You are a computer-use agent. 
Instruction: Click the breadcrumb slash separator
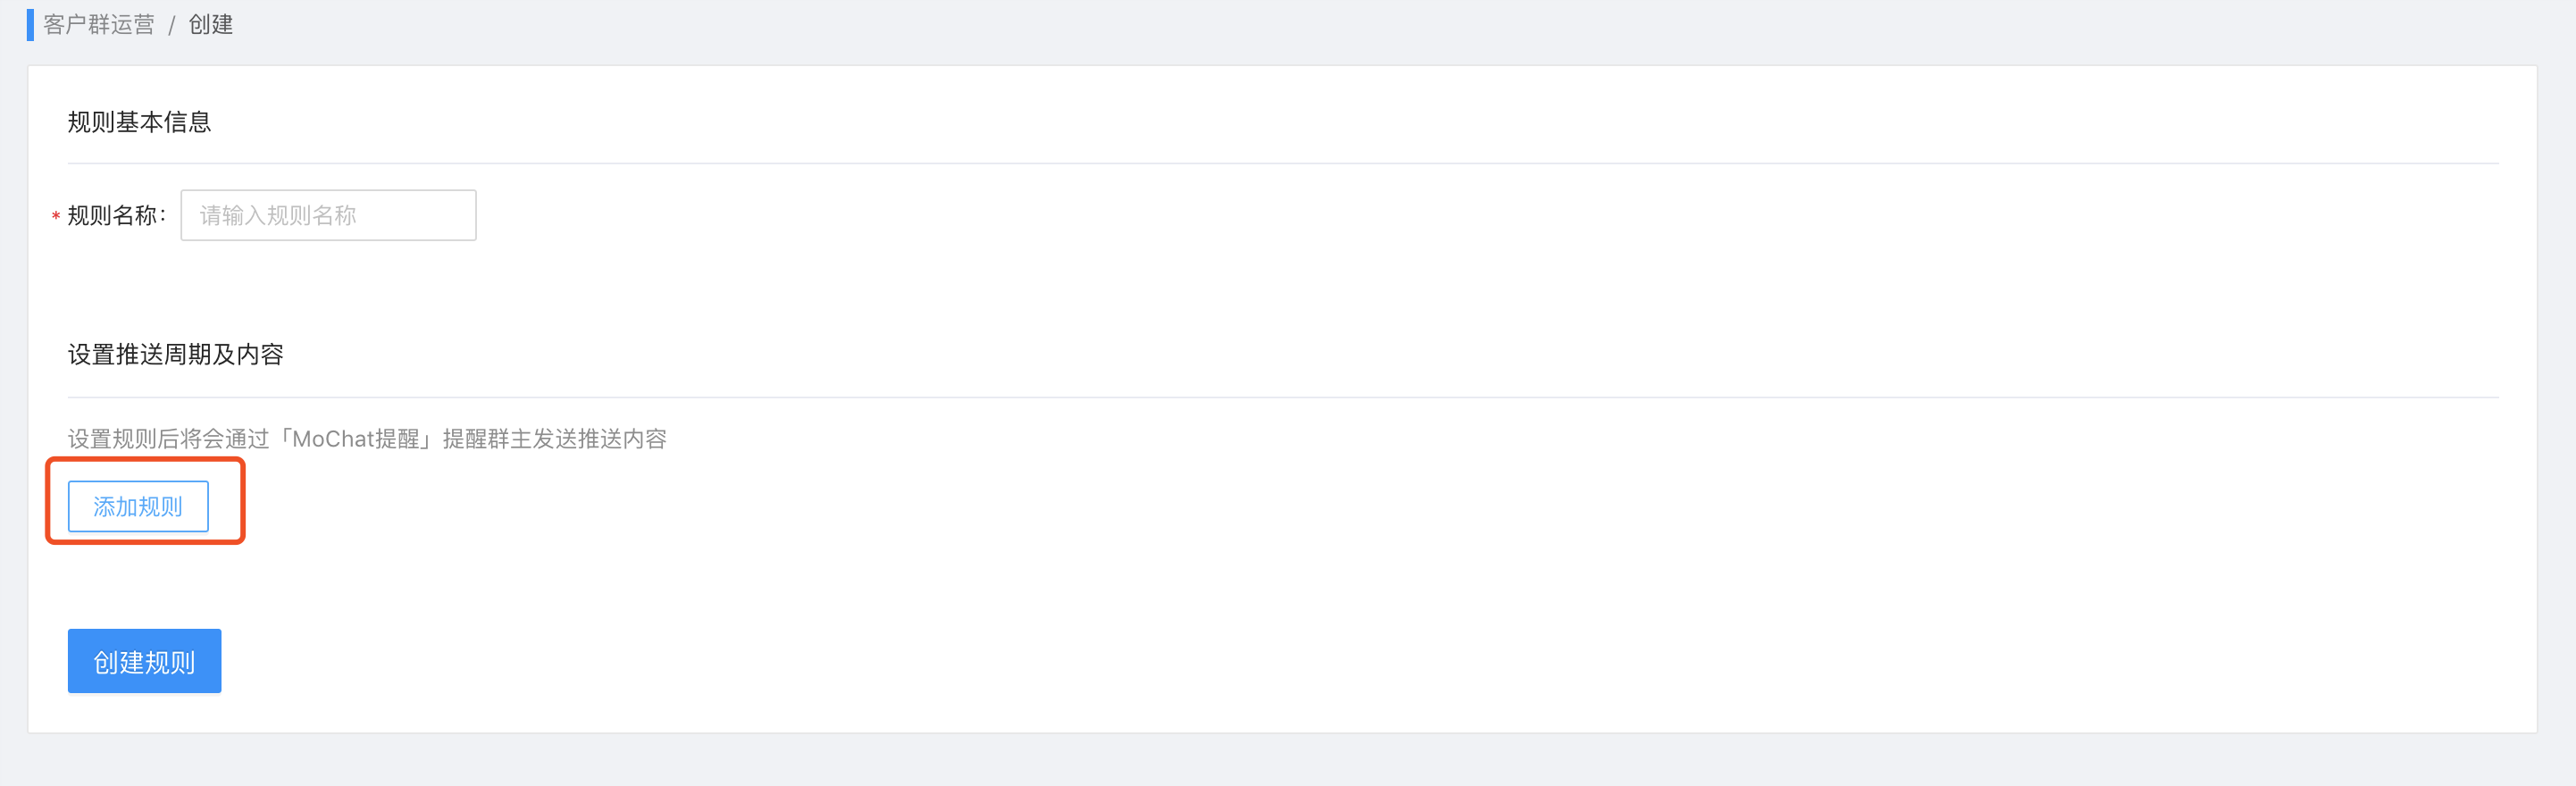[171, 25]
